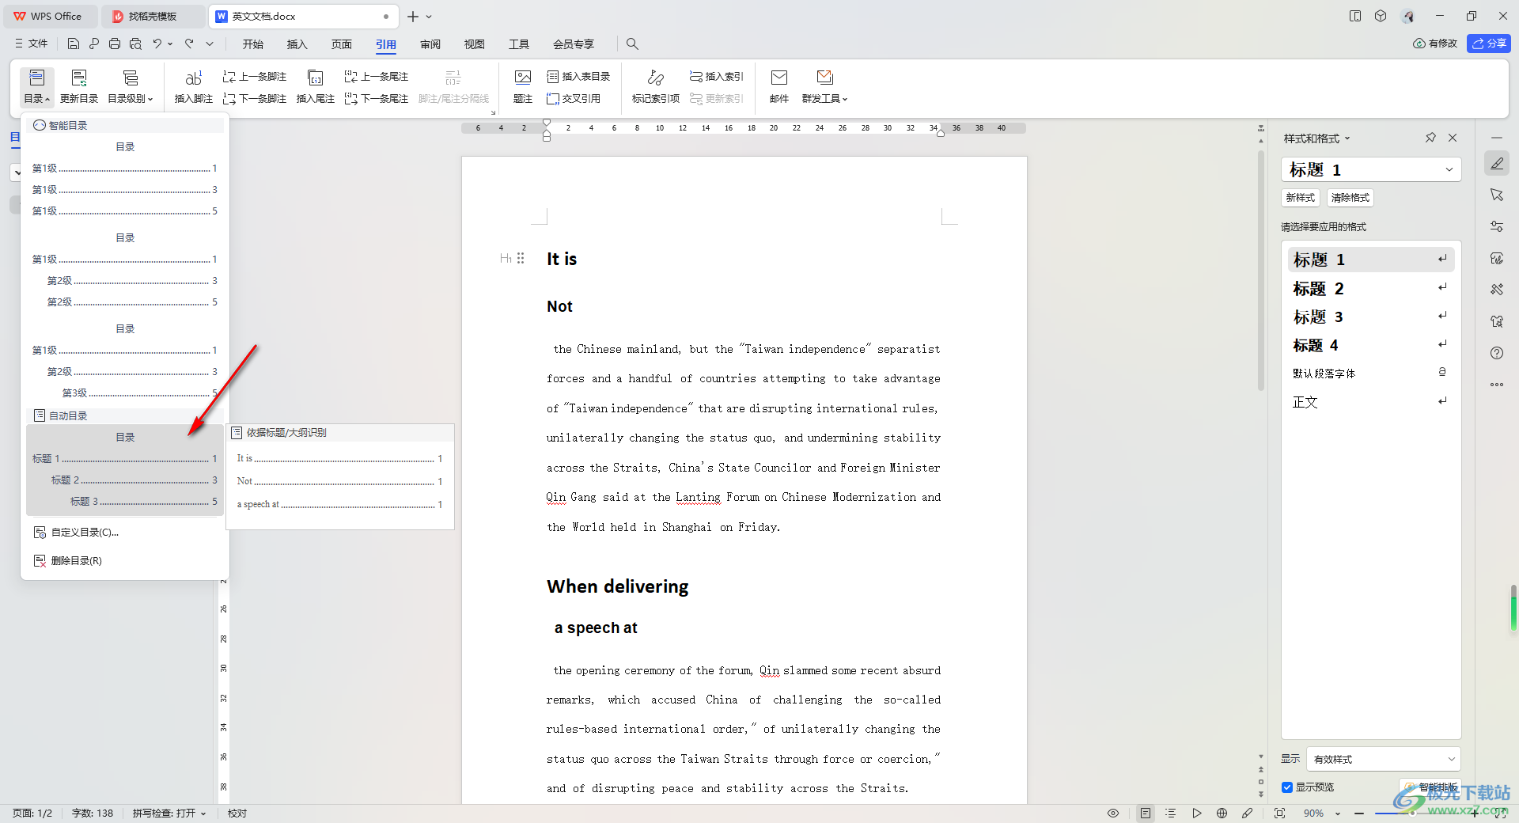The image size is (1519, 823).
Task: Apply the 标题 2 style from list
Action: (x=1370, y=288)
